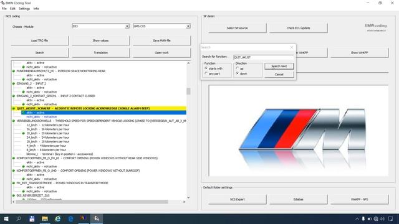Launch Internet Explorer from the taskbar

(58, 218)
